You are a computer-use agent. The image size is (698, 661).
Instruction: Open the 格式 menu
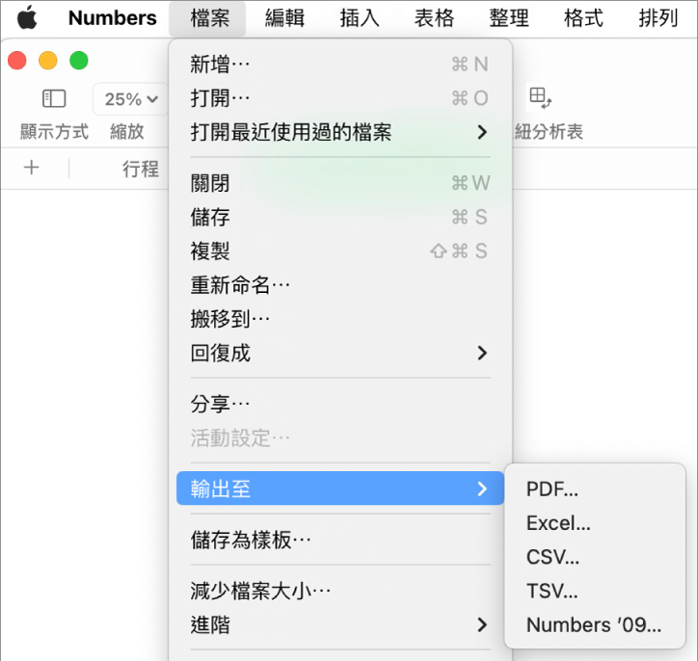coord(583,18)
